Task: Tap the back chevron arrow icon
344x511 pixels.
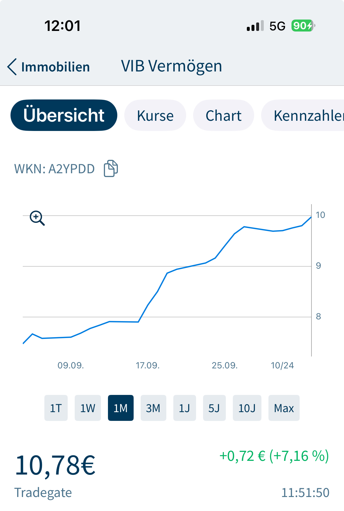Action: pos(12,67)
